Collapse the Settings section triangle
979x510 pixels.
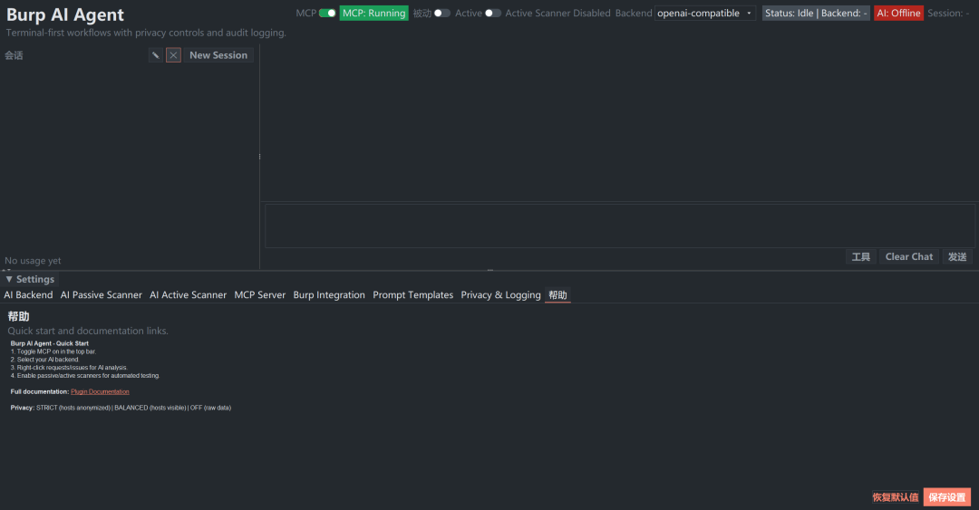[9, 279]
